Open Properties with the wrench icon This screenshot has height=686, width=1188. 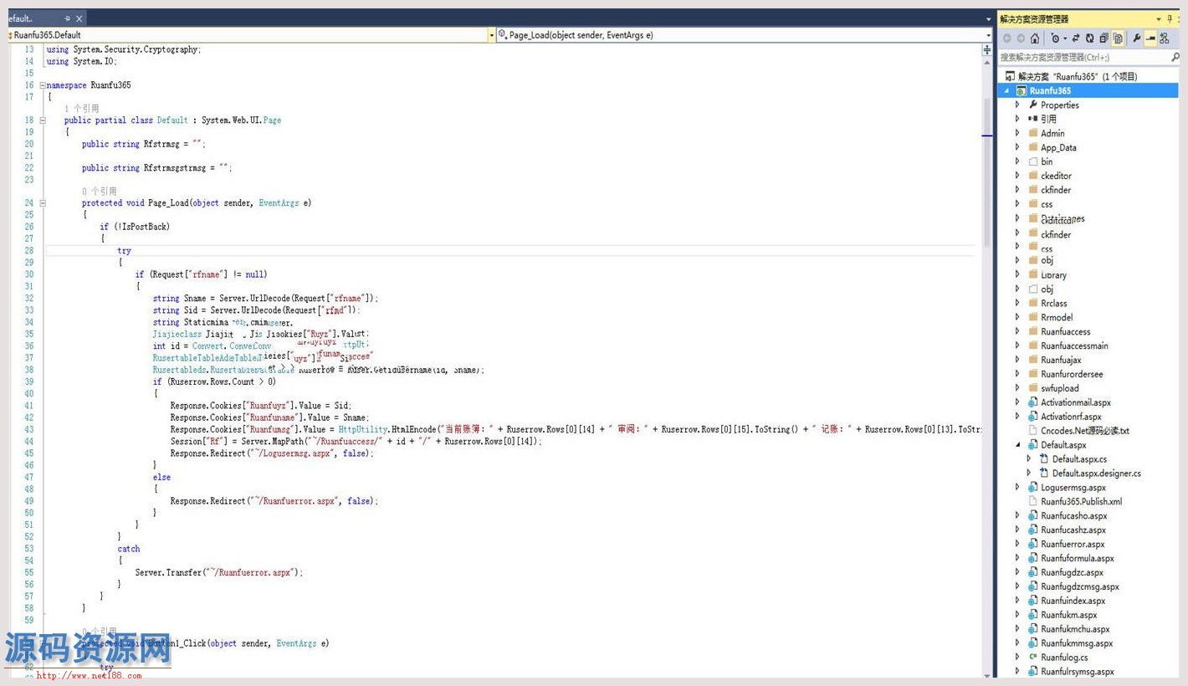[1136, 38]
